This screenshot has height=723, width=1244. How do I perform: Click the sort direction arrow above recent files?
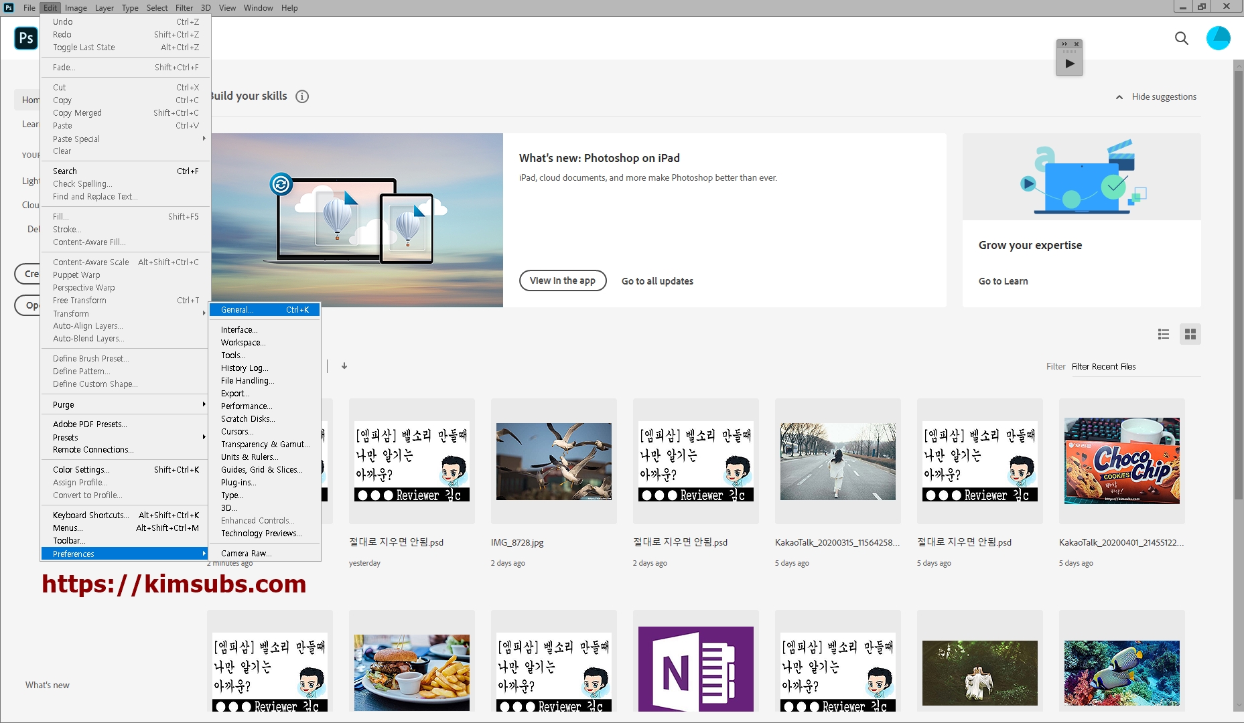(x=344, y=366)
